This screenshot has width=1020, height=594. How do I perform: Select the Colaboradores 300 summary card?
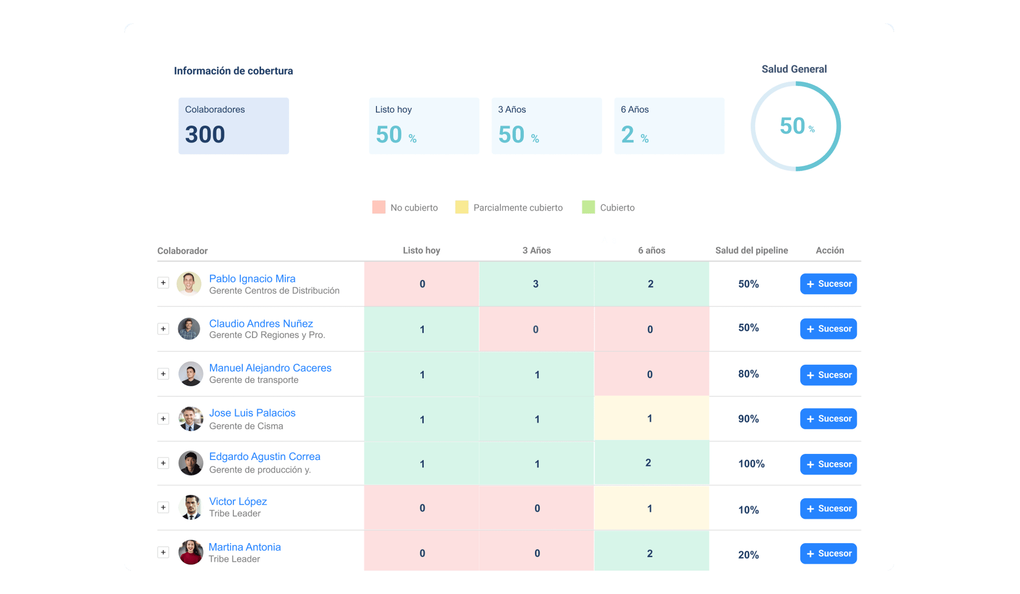click(234, 126)
